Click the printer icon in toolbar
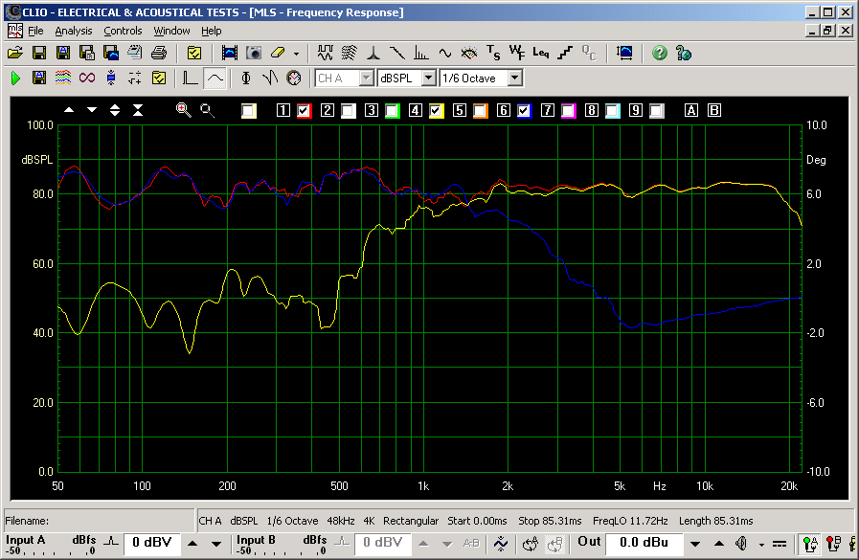The image size is (859, 560). [159, 53]
